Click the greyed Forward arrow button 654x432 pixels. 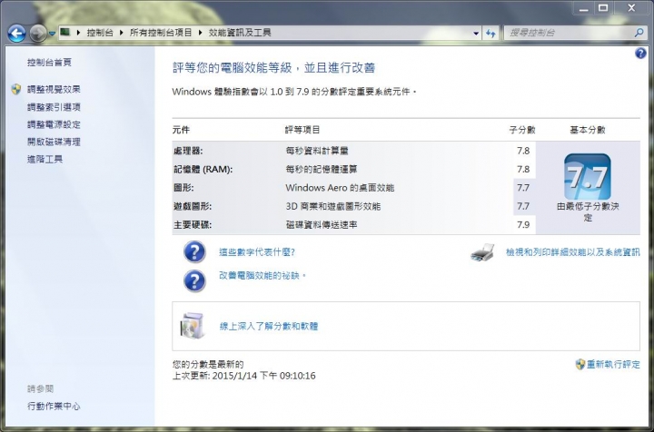(x=38, y=34)
